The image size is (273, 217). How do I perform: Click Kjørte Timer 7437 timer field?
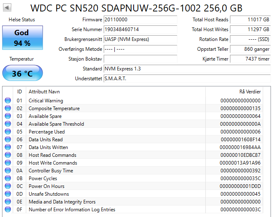point(250,59)
